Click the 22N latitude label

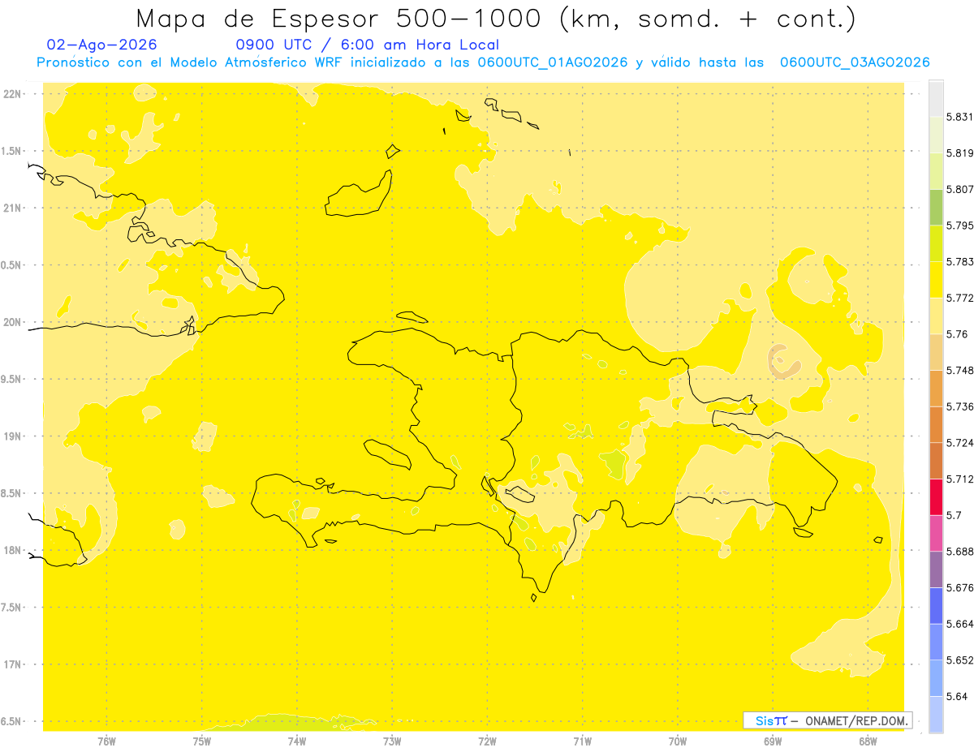(x=13, y=94)
